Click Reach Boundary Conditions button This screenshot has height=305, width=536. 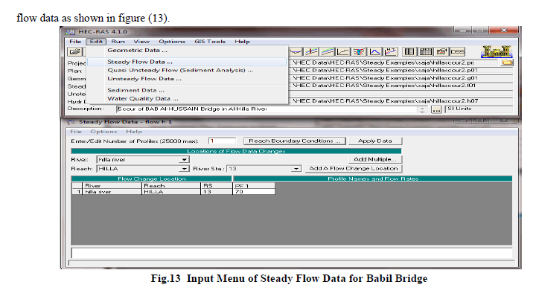coord(294,140)
